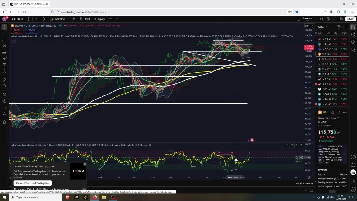Expand the Bitcoin ETF news summary arrow
This screenshot has height=201, width=357.
(344, 154)
